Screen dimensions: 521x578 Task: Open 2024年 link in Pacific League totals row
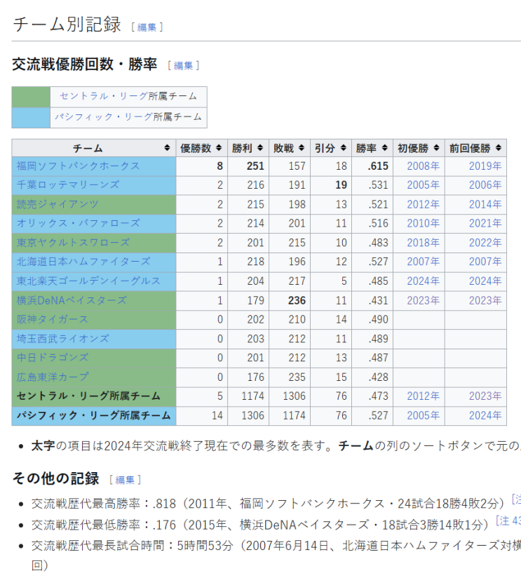(485, 415)
